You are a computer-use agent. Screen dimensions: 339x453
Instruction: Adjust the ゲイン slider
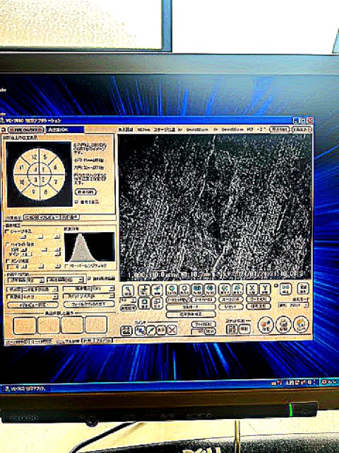point(40,254)
